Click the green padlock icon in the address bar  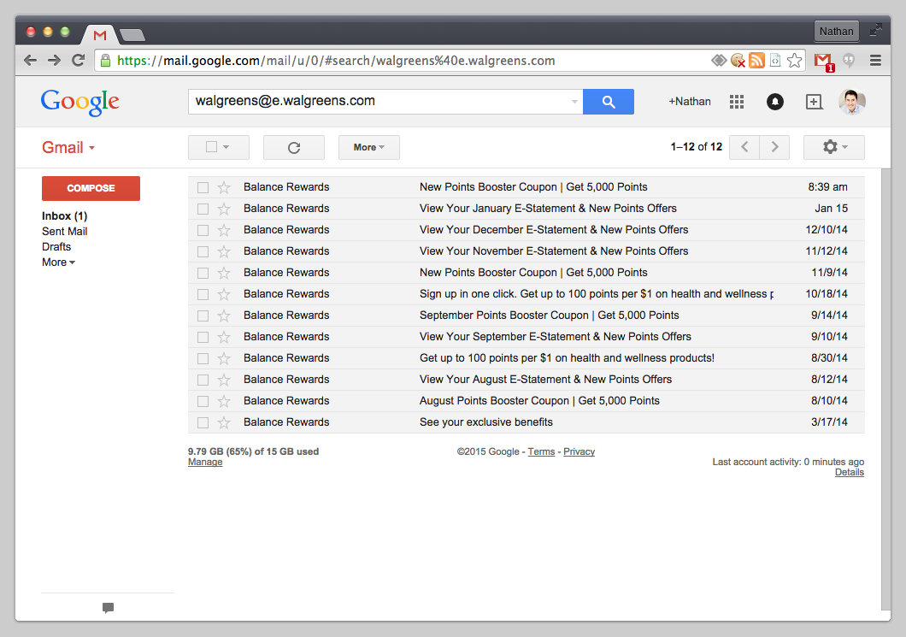105,60
